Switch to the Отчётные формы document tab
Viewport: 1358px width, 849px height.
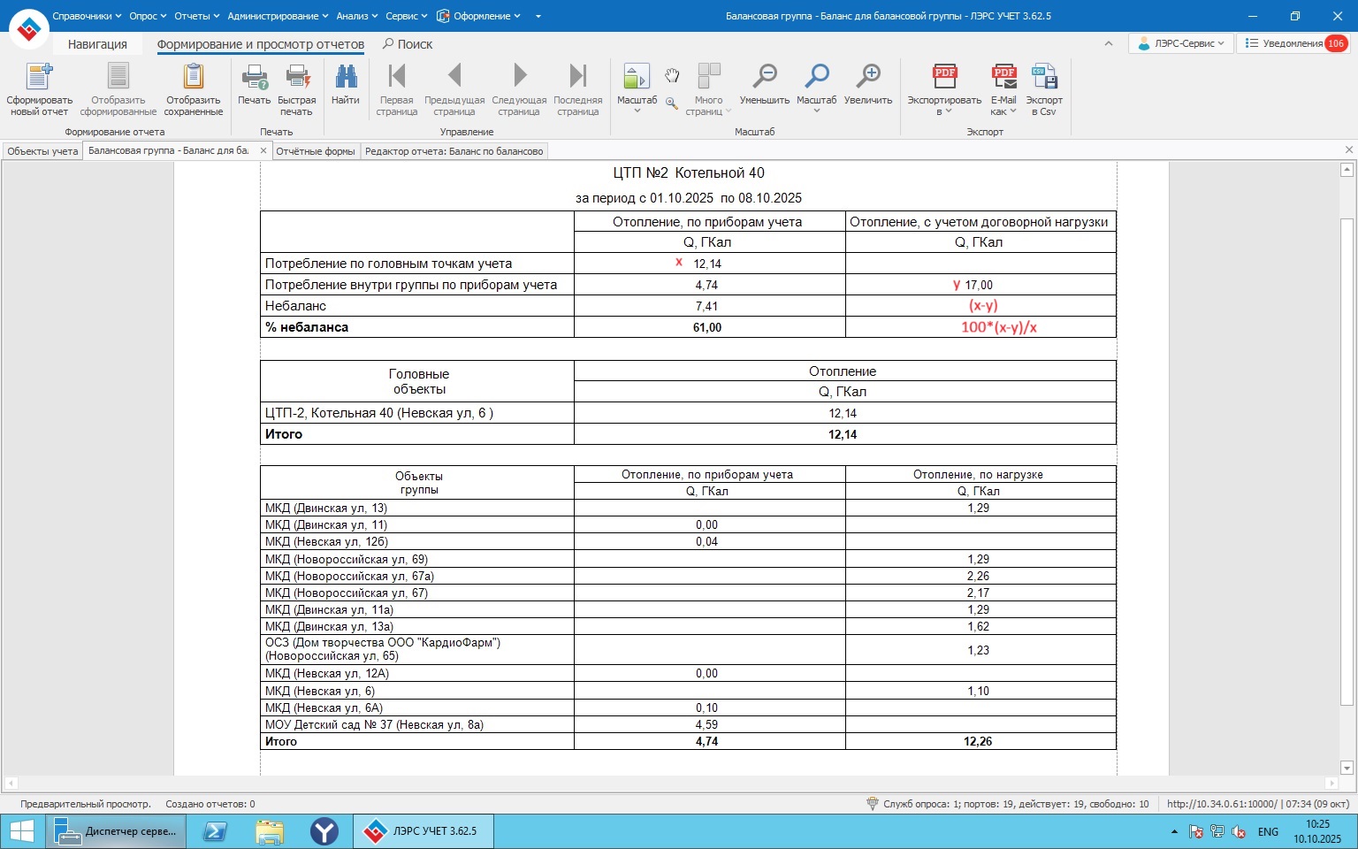click(315, 151)
